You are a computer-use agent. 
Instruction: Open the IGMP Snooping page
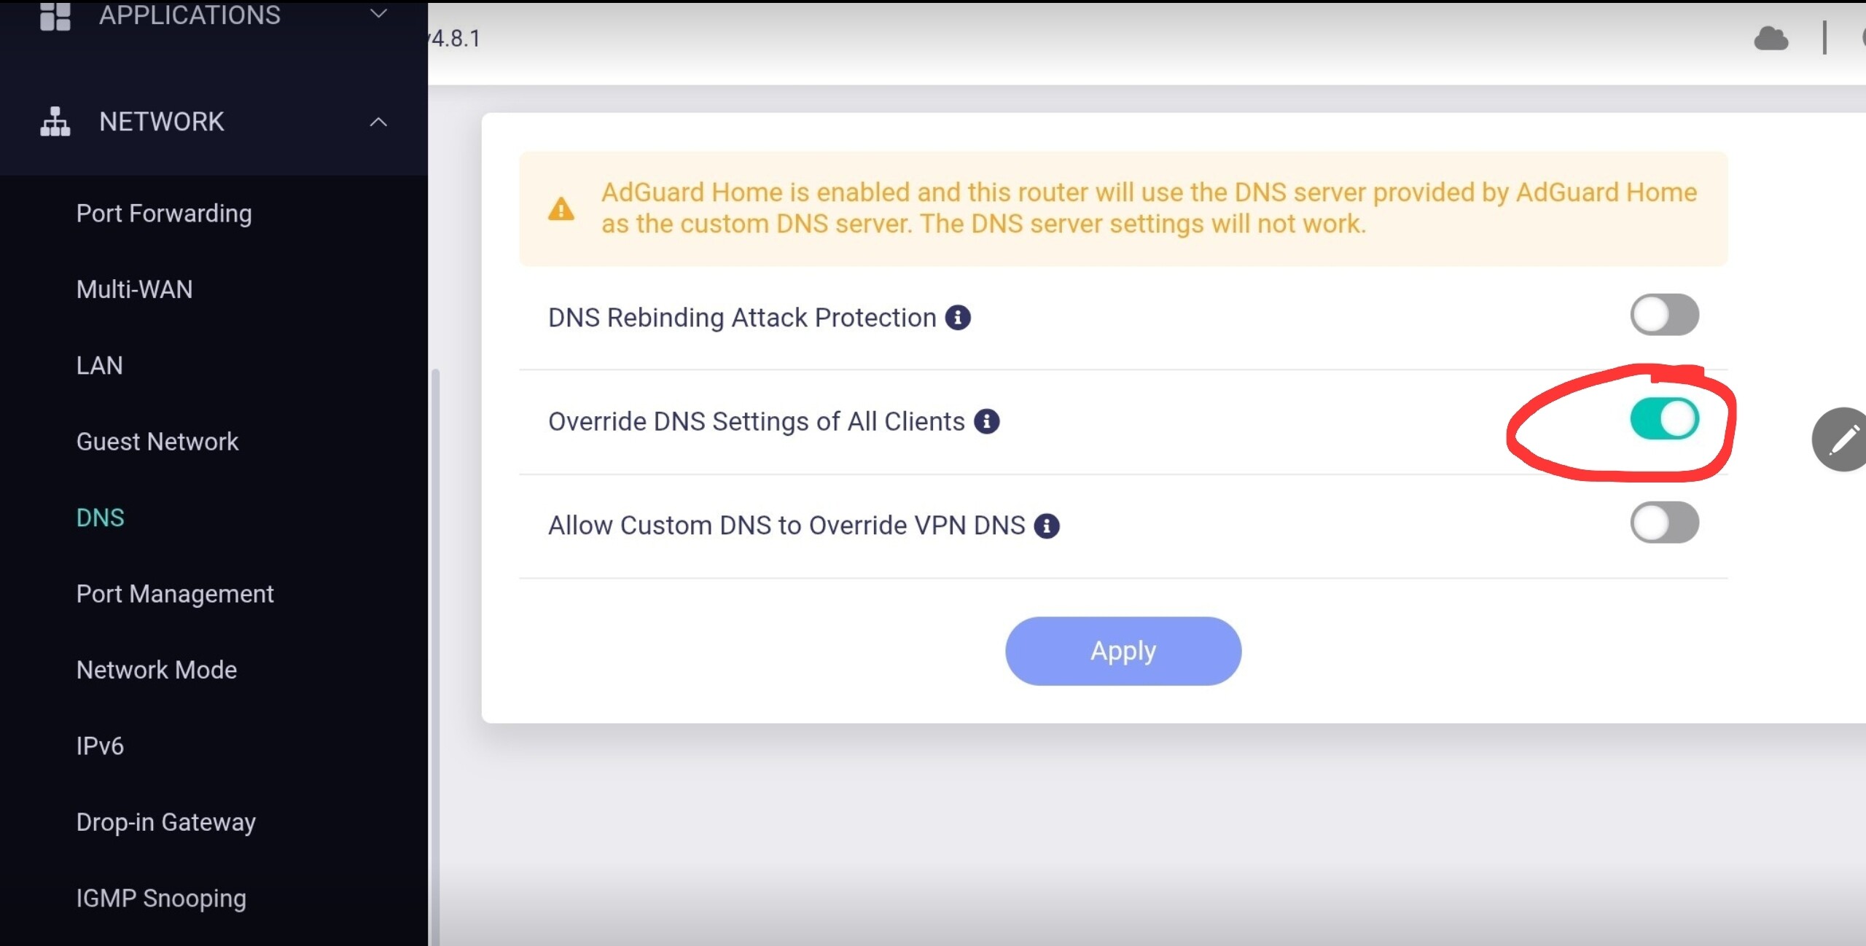pyautogui.click(x=161, y=898)
